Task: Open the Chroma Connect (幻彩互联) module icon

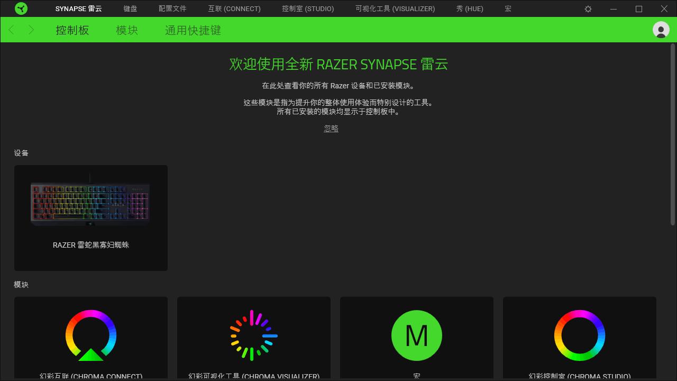Action: [x=90, y=335]
